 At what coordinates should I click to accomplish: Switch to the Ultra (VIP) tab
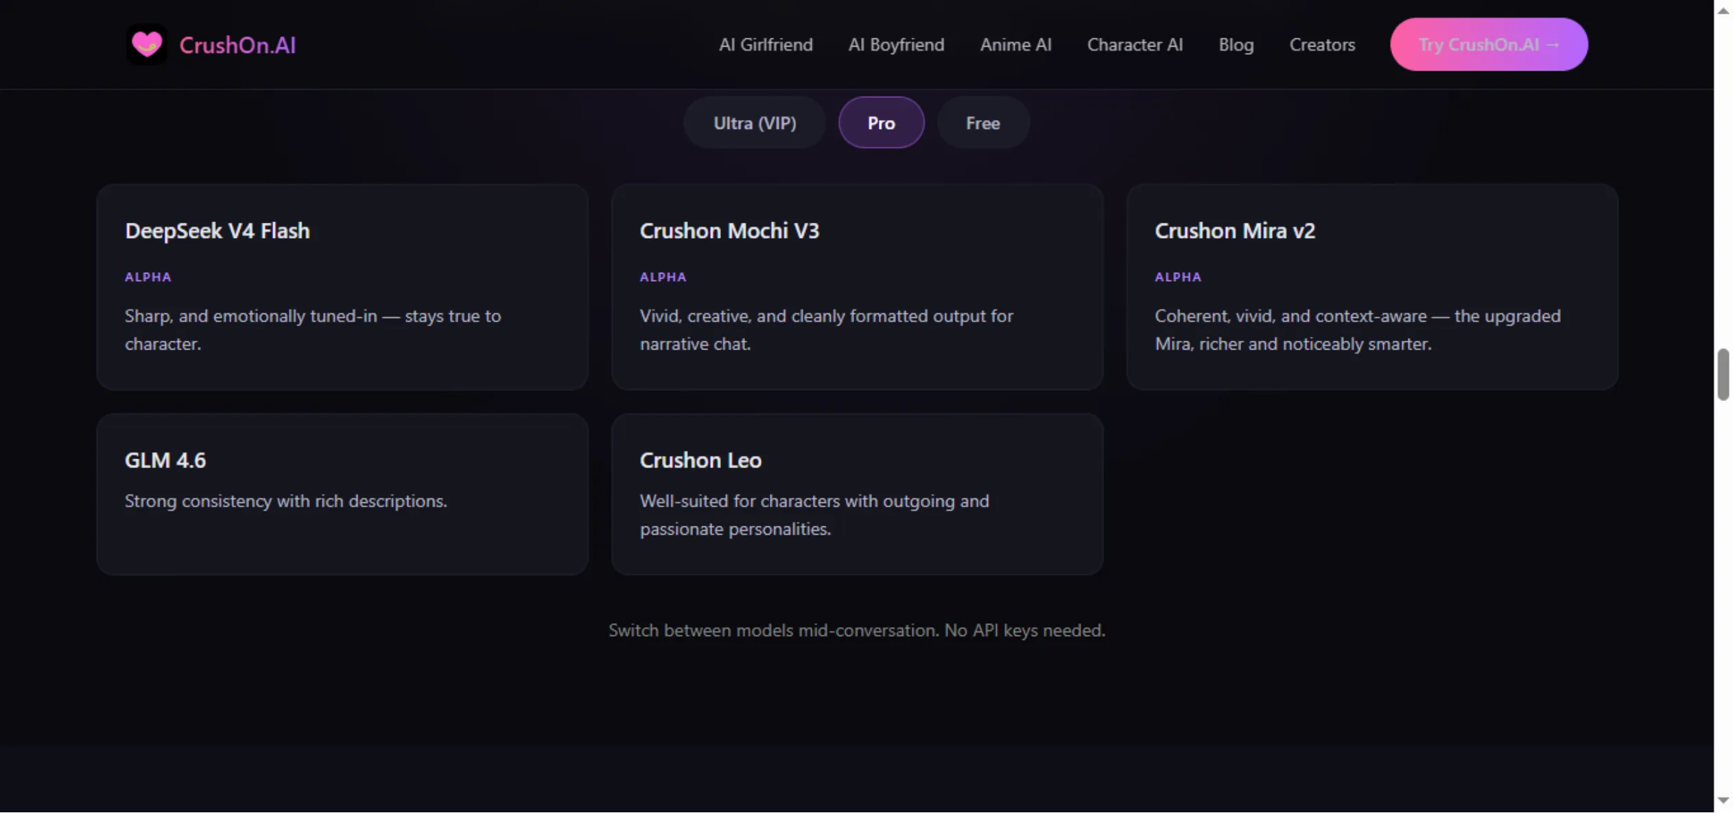coord(755,123)
